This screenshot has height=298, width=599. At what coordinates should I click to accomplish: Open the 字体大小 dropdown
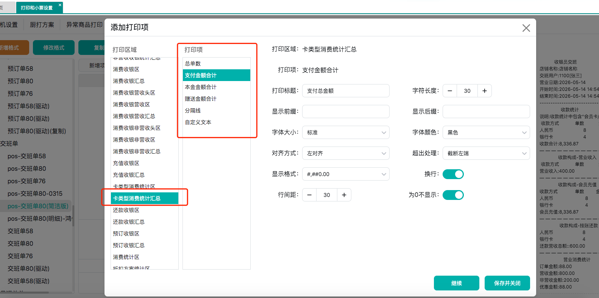point(346,133)
